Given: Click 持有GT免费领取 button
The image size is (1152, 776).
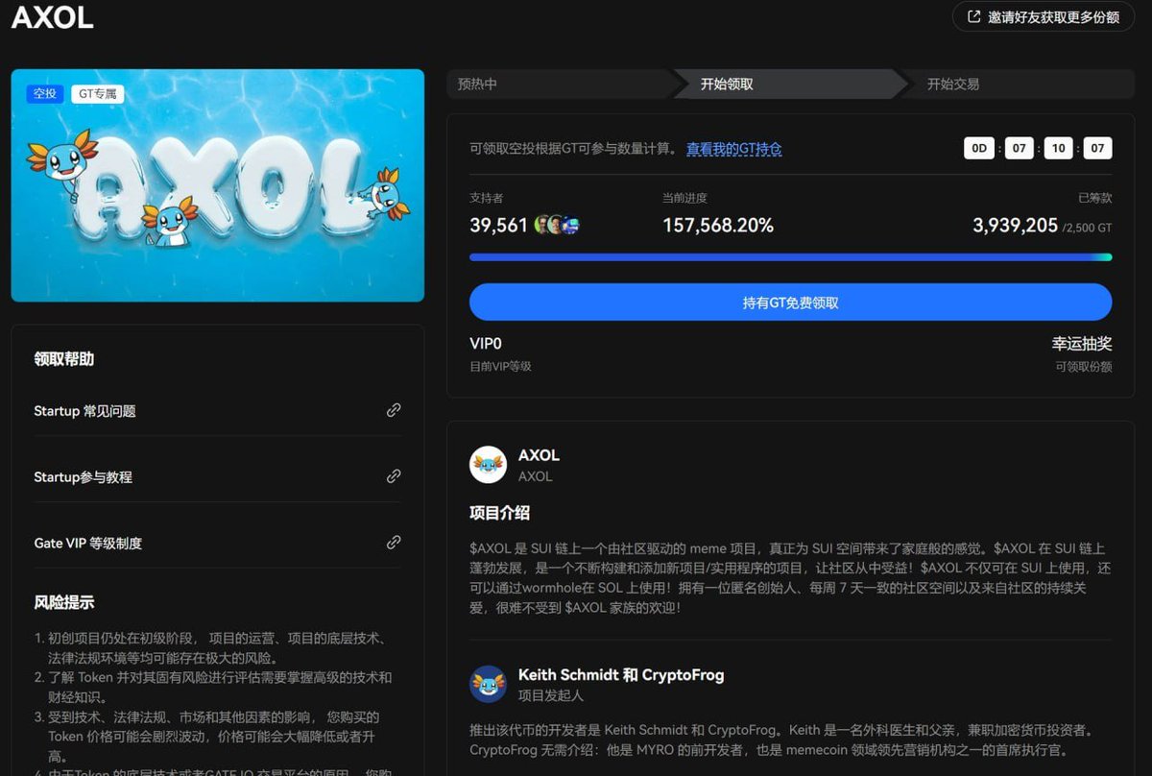Looking at the screenshot, I should point(790,302).
